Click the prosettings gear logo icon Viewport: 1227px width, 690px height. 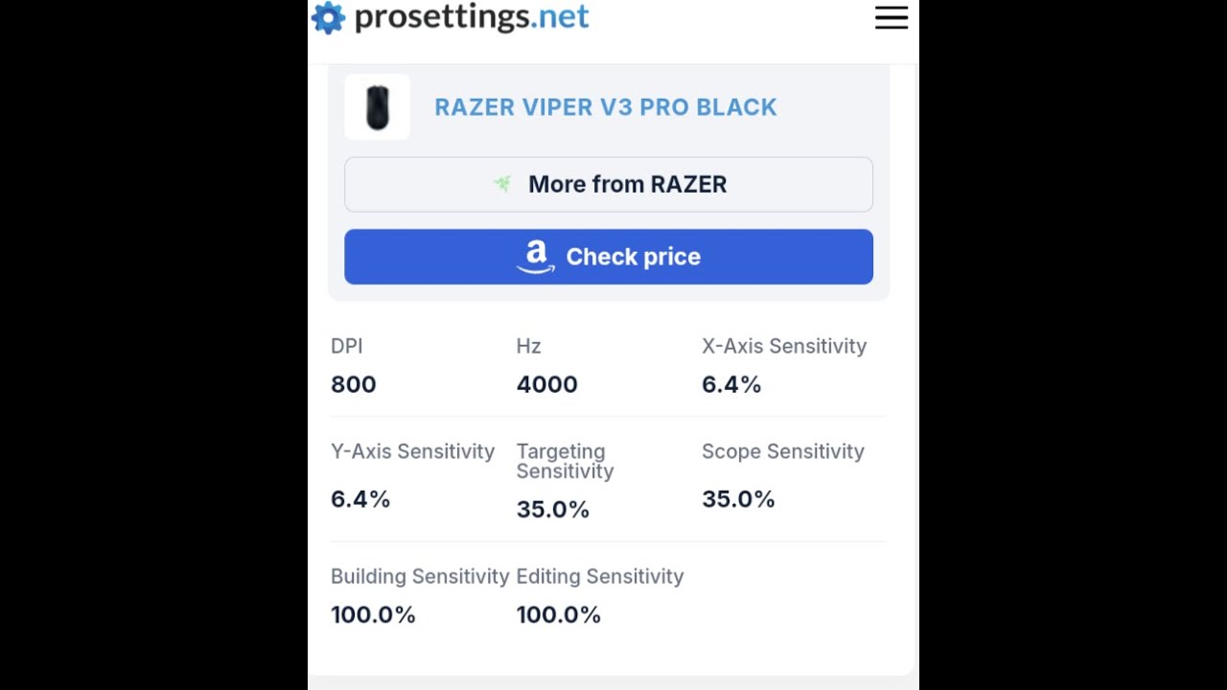pos(328,17)
